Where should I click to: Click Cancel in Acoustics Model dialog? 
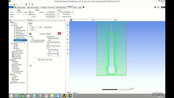[47, 60]
